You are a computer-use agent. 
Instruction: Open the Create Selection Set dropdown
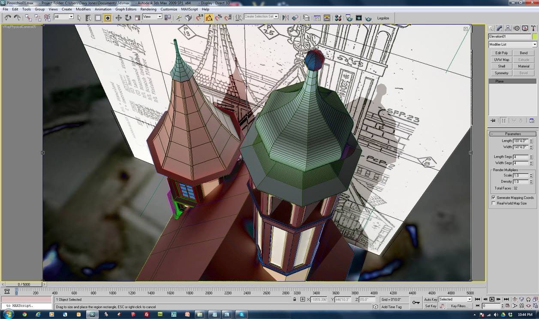[261, 17]
